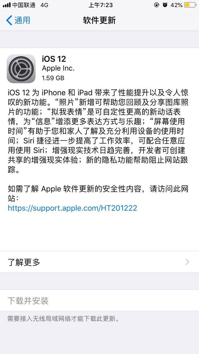Tap the rotation lock status icon
The height and width of the screenshot is (354, 199).
coord(157,5)
